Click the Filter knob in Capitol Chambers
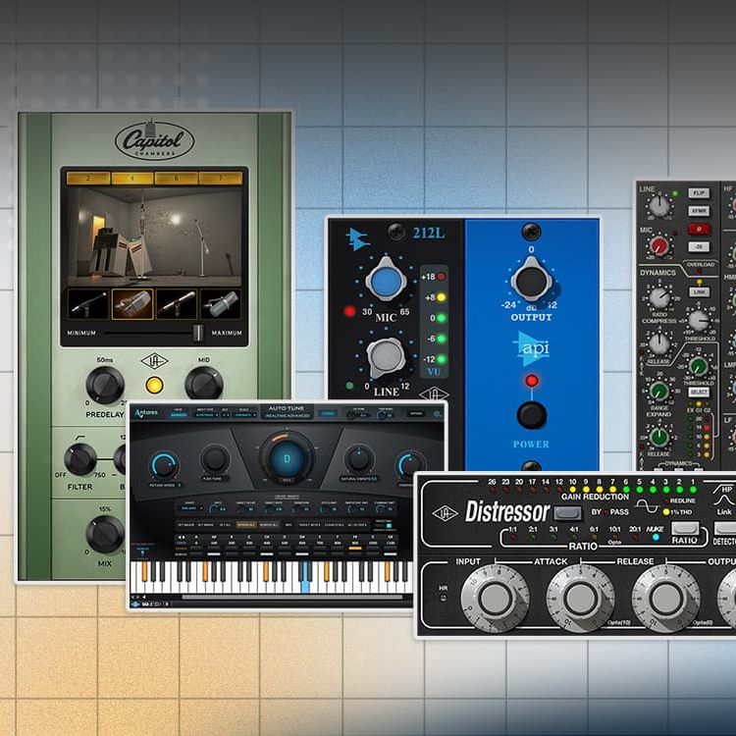 tap(80, 459)
